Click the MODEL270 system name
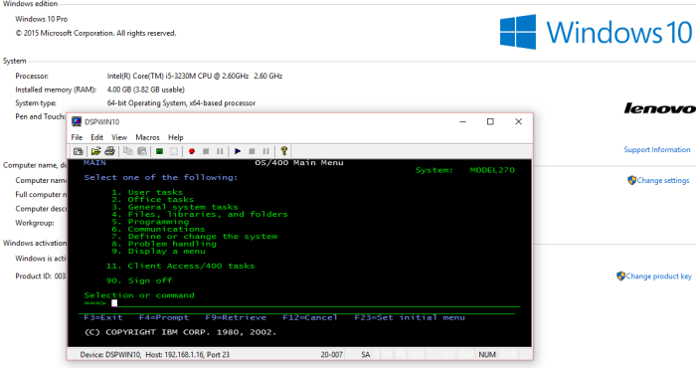The height and width of the screenshot is (368, 696). tap(492, 170)
